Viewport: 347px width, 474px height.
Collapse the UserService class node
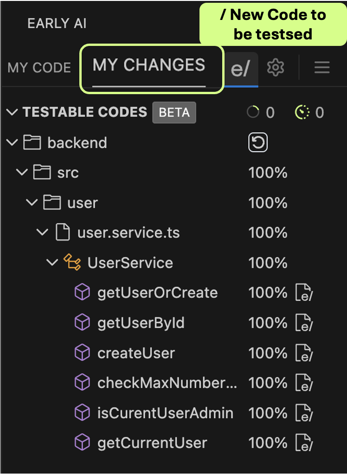tap(52, 263)
